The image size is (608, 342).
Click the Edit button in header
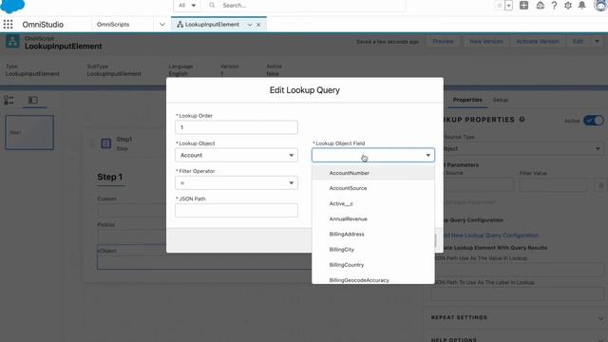tap(578, 42)
